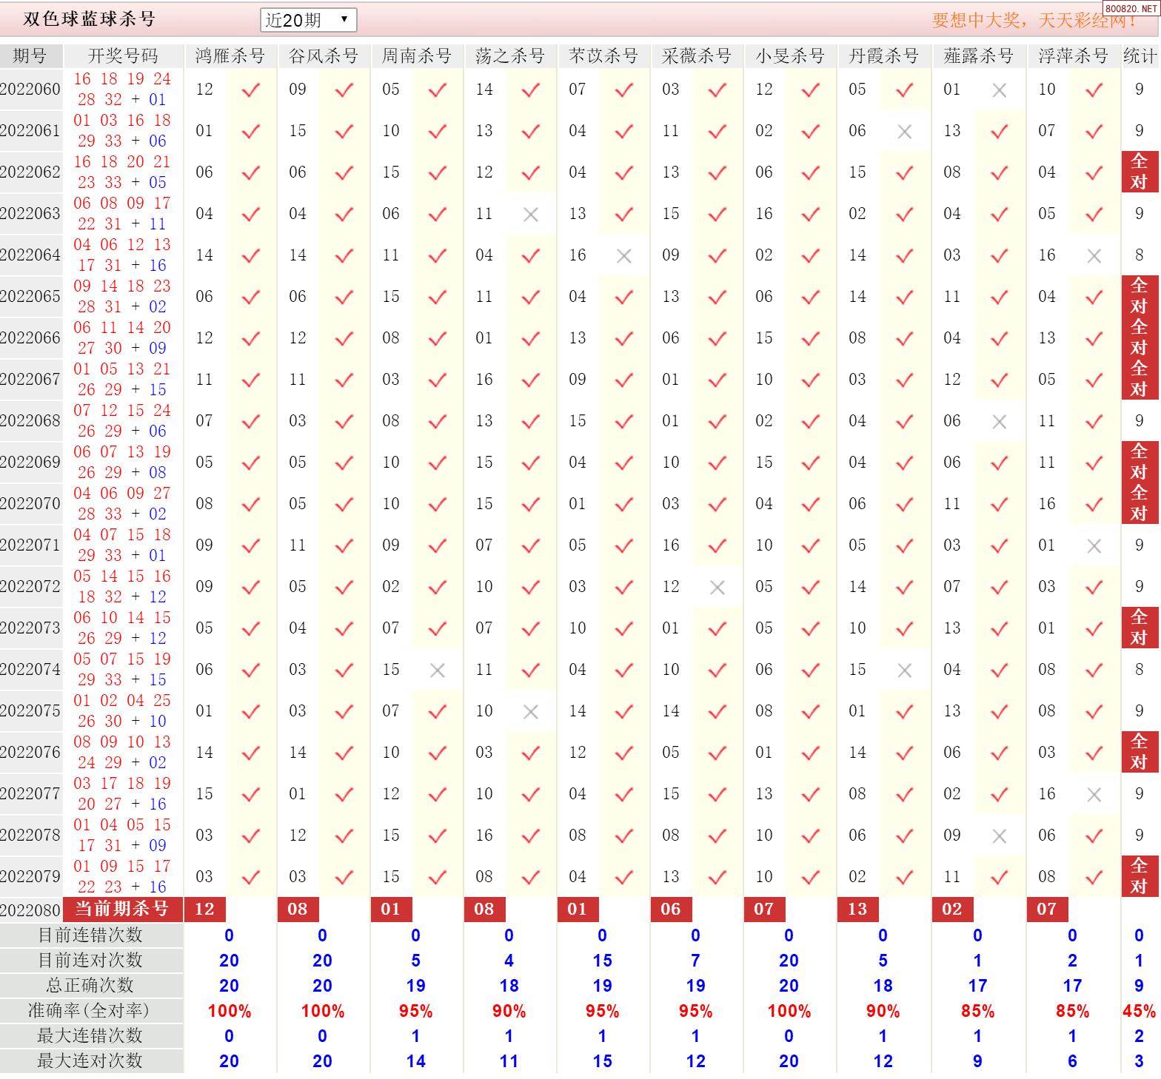Click the 要想中大奖，天天彩经网 link

click(x=1034, y=20)
